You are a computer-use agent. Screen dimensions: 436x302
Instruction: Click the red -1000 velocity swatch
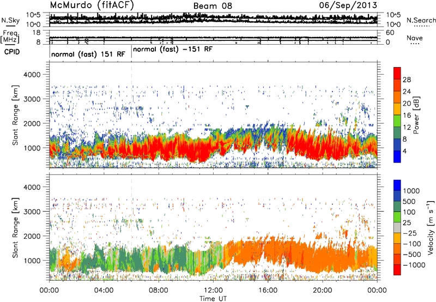tap(397, 270)
